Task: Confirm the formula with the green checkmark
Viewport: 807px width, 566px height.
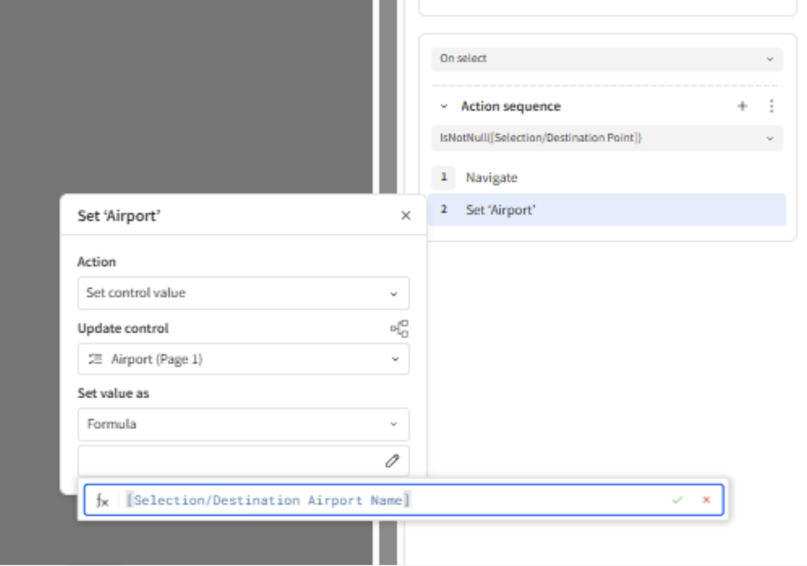Action: (x=677, y=500)
